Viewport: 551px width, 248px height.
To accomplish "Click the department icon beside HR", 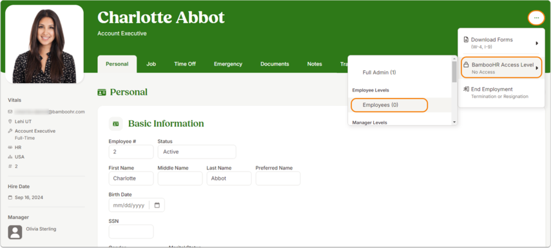I will 10,148.
